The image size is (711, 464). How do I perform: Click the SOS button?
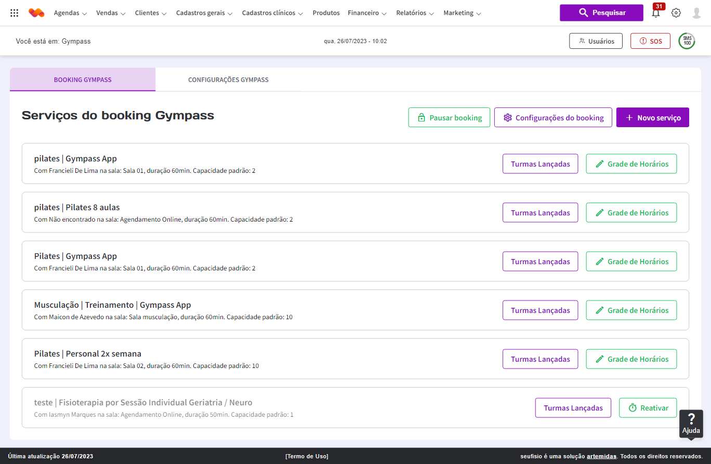650,41
